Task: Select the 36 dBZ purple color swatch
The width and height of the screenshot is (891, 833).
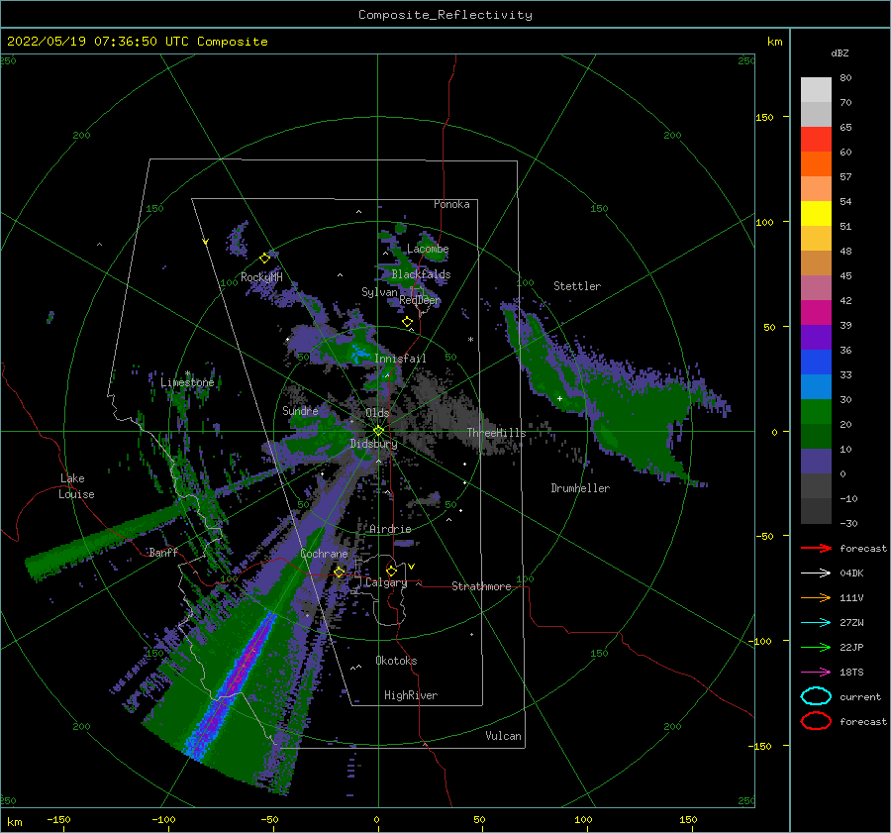Action: click(x=816, y=337)
